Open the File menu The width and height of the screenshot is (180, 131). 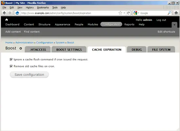click(4, 8)
